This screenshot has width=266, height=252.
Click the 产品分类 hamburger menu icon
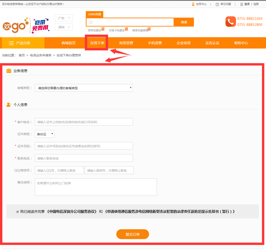(x=11, y=43)
